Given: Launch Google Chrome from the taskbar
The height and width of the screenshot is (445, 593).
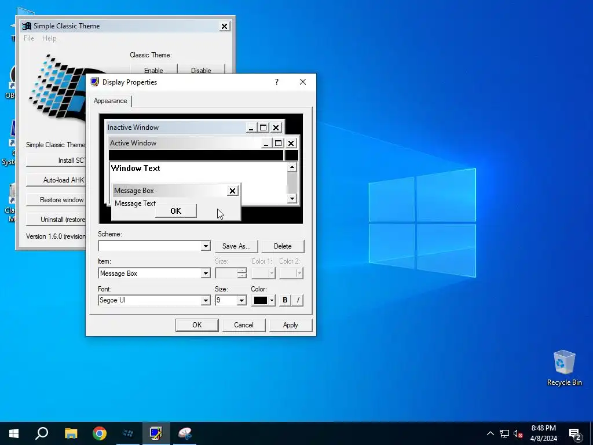Looking at the screenshot, I should pos(100,433).
